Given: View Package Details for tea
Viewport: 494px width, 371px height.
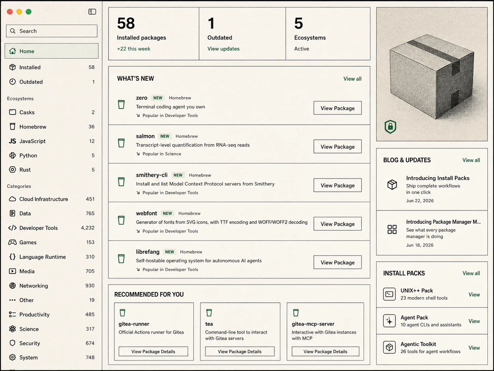Looking at the screenshot, I should 240,352.
